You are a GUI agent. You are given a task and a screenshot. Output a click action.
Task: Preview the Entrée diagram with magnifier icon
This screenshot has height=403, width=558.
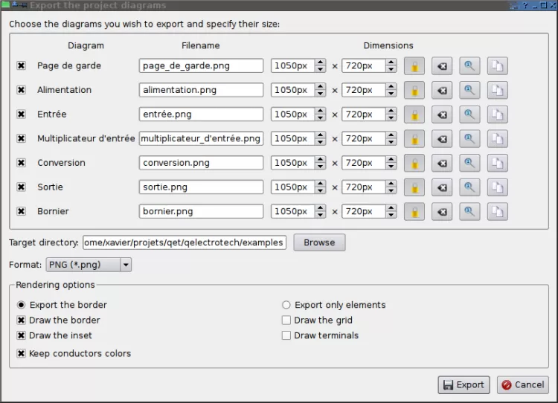click(469, 115)
